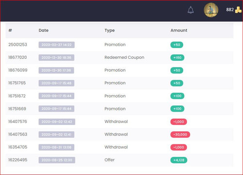243x175 pixels.
Task: Select transaction ID 16226495
Action: [x=18, y=160]
